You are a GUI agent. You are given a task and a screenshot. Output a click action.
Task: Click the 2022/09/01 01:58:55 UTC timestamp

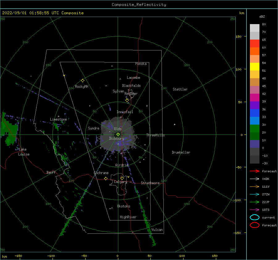(43, 13)
